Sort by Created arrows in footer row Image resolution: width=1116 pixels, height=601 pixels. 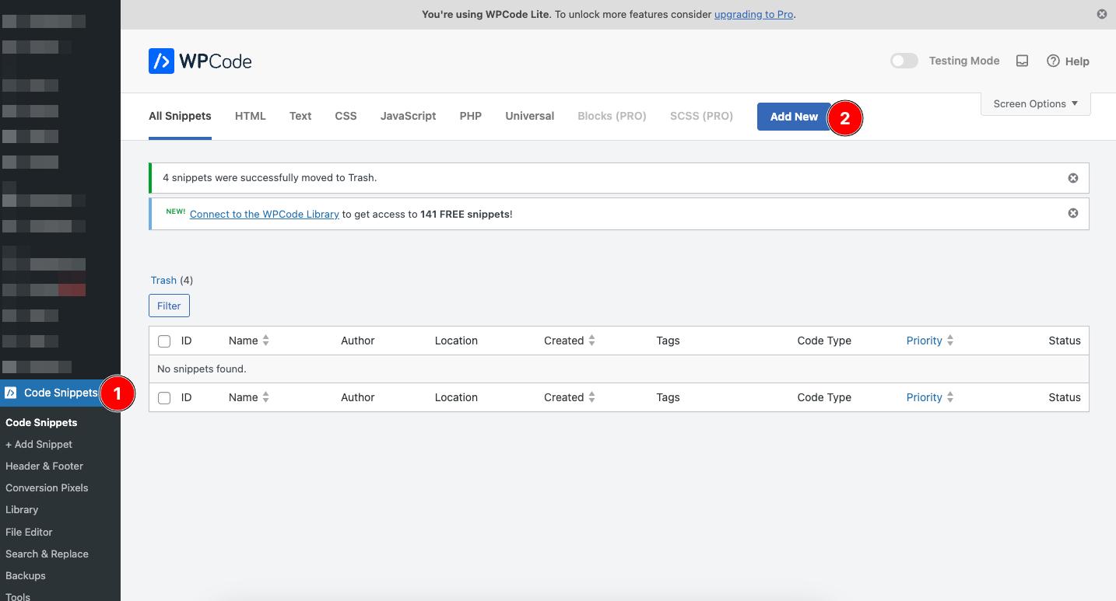click(x=592, y=397)
